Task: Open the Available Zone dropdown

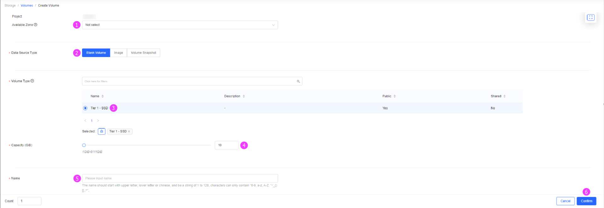Action: point(180,25)
